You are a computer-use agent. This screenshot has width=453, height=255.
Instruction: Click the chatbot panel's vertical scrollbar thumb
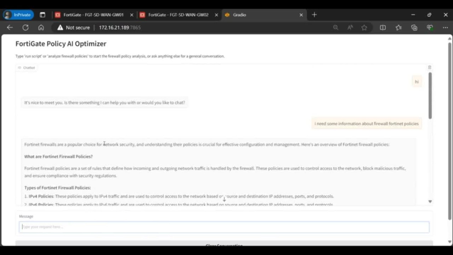[x=430, y=96]
